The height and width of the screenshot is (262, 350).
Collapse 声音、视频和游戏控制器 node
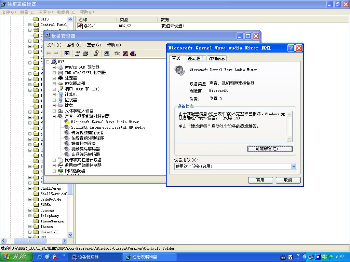coord(54,116)
